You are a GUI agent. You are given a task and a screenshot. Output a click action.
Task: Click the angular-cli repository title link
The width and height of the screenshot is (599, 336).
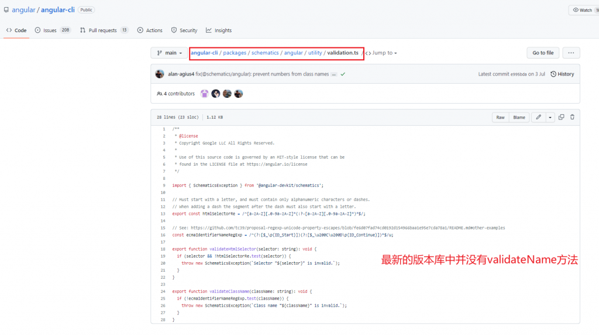click(x=58, y=10)
